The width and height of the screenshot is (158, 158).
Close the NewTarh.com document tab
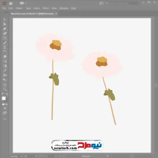[x=56, y=13]
